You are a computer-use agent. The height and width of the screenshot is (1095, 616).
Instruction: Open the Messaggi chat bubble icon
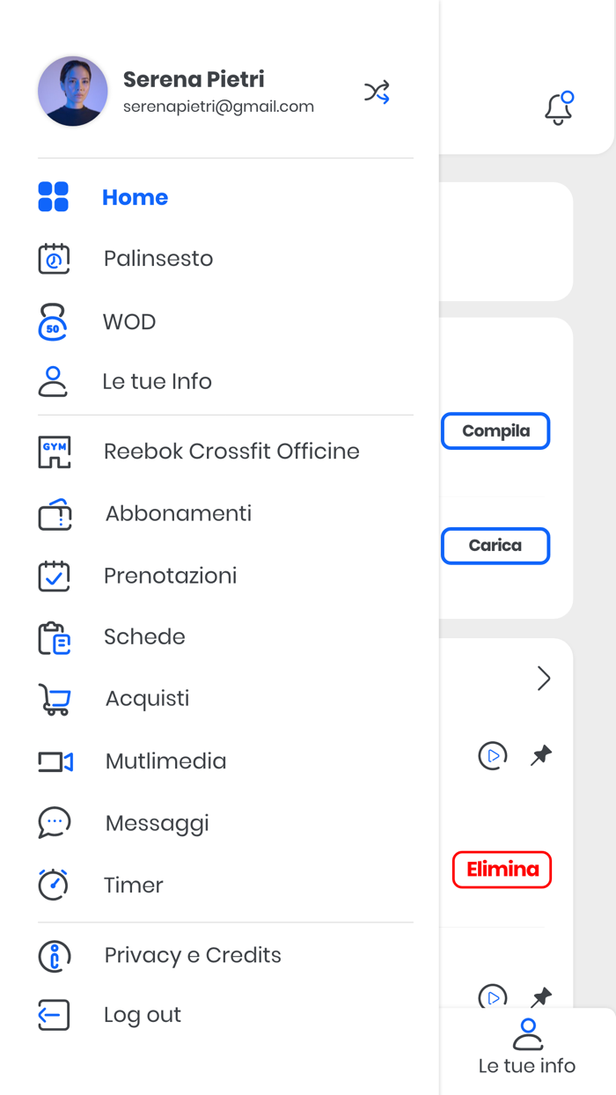click(x=53, y=822)
